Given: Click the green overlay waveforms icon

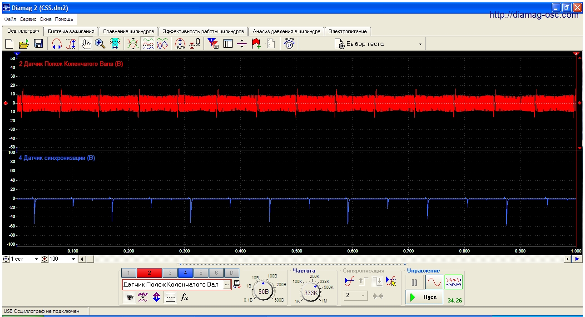Looking at the screenshot, I should [x=133, y=44].
